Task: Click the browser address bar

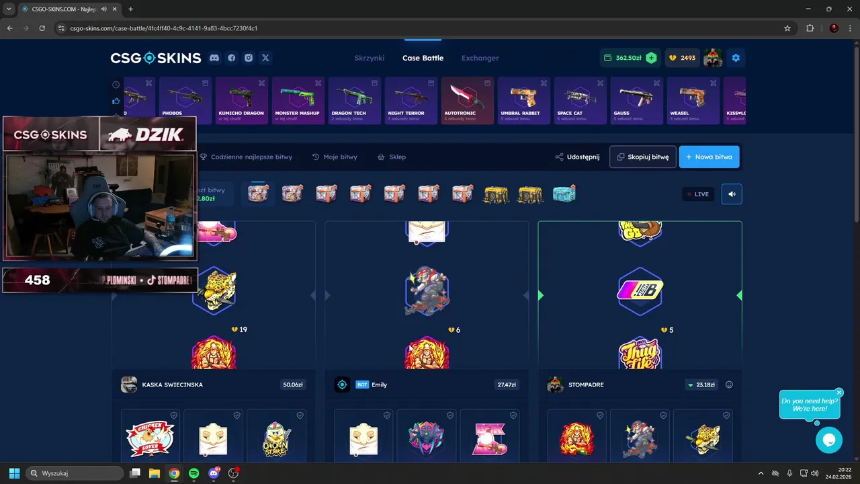Action: [x=423, y=28]
